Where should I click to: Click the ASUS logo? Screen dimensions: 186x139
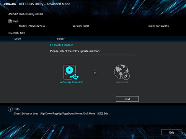(10, 4)
